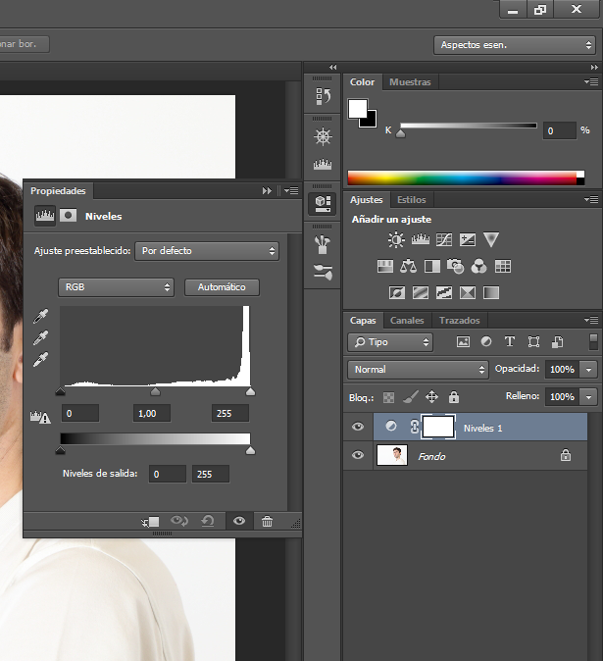Toggle pixel layer filter in Capas
This screenshot has width=603, height=661.
(463, 342)
